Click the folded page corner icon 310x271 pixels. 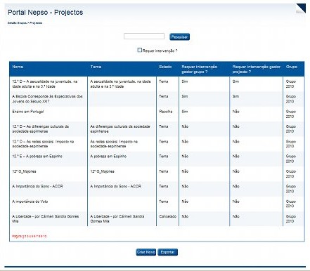coord(301,8)
